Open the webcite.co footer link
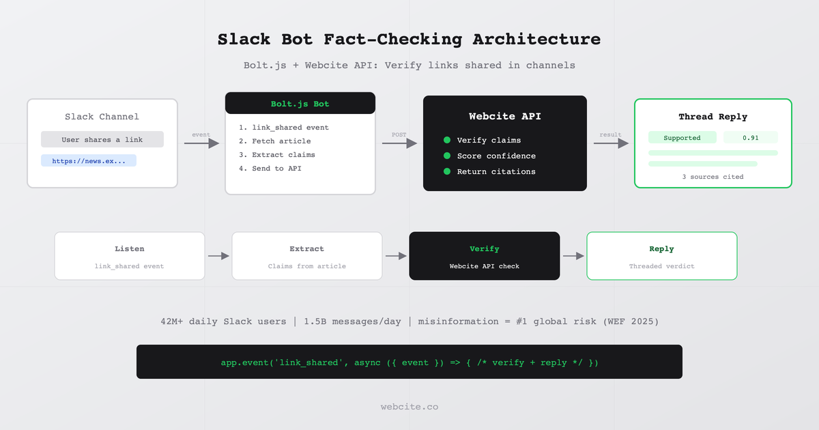The image size is (819, 430). click(x=409, y=407)
